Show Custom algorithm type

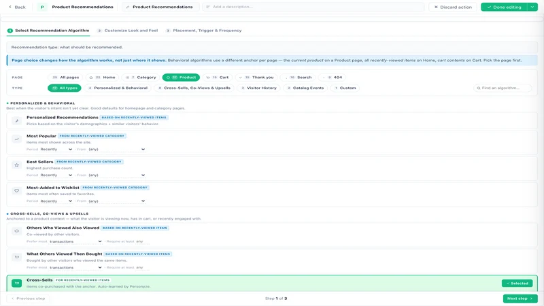click(345, 88)
